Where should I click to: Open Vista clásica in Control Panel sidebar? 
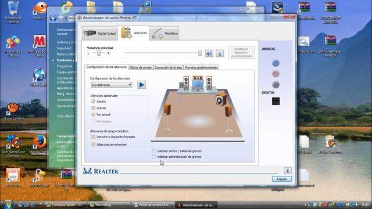pyautogui.click(x=65, y=116)
